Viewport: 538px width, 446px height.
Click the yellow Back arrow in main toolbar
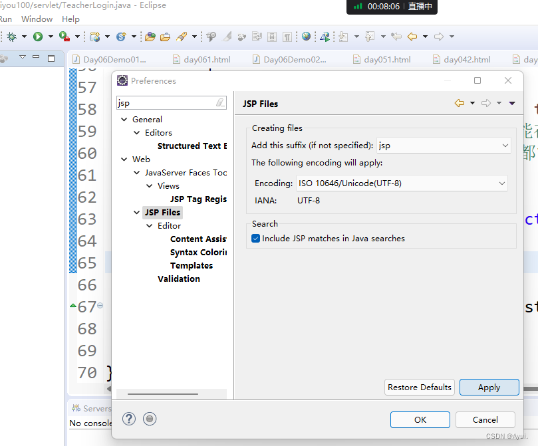tap(412, 37)
